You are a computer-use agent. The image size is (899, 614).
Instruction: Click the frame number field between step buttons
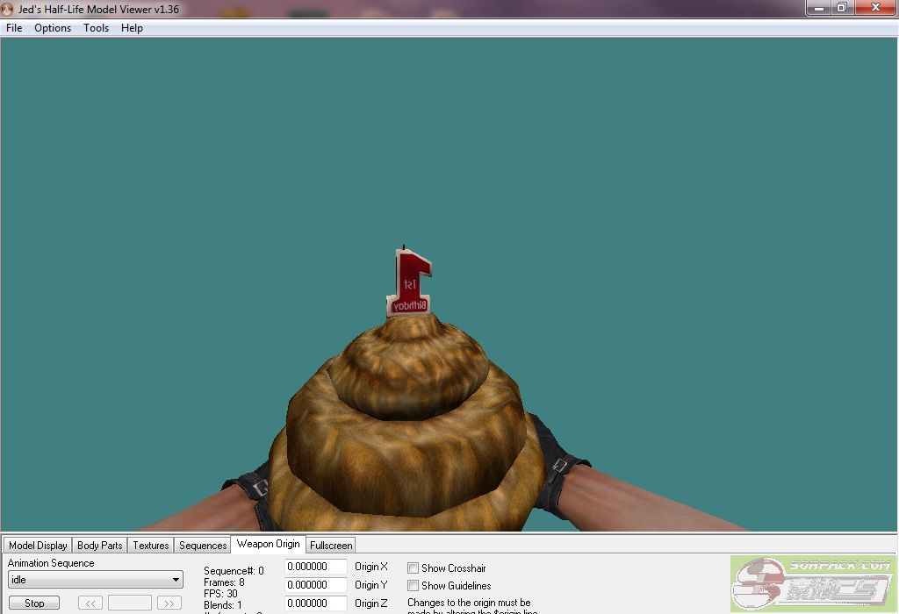130,603
